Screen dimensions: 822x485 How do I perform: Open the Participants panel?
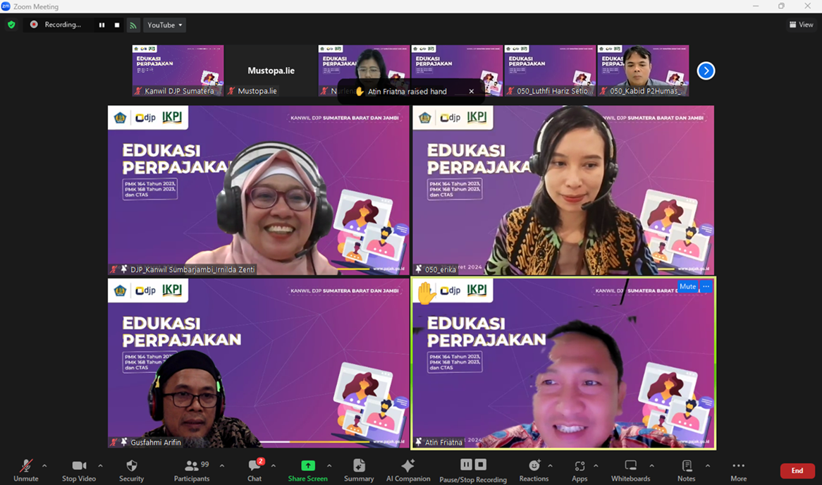(x=192, y=466)
